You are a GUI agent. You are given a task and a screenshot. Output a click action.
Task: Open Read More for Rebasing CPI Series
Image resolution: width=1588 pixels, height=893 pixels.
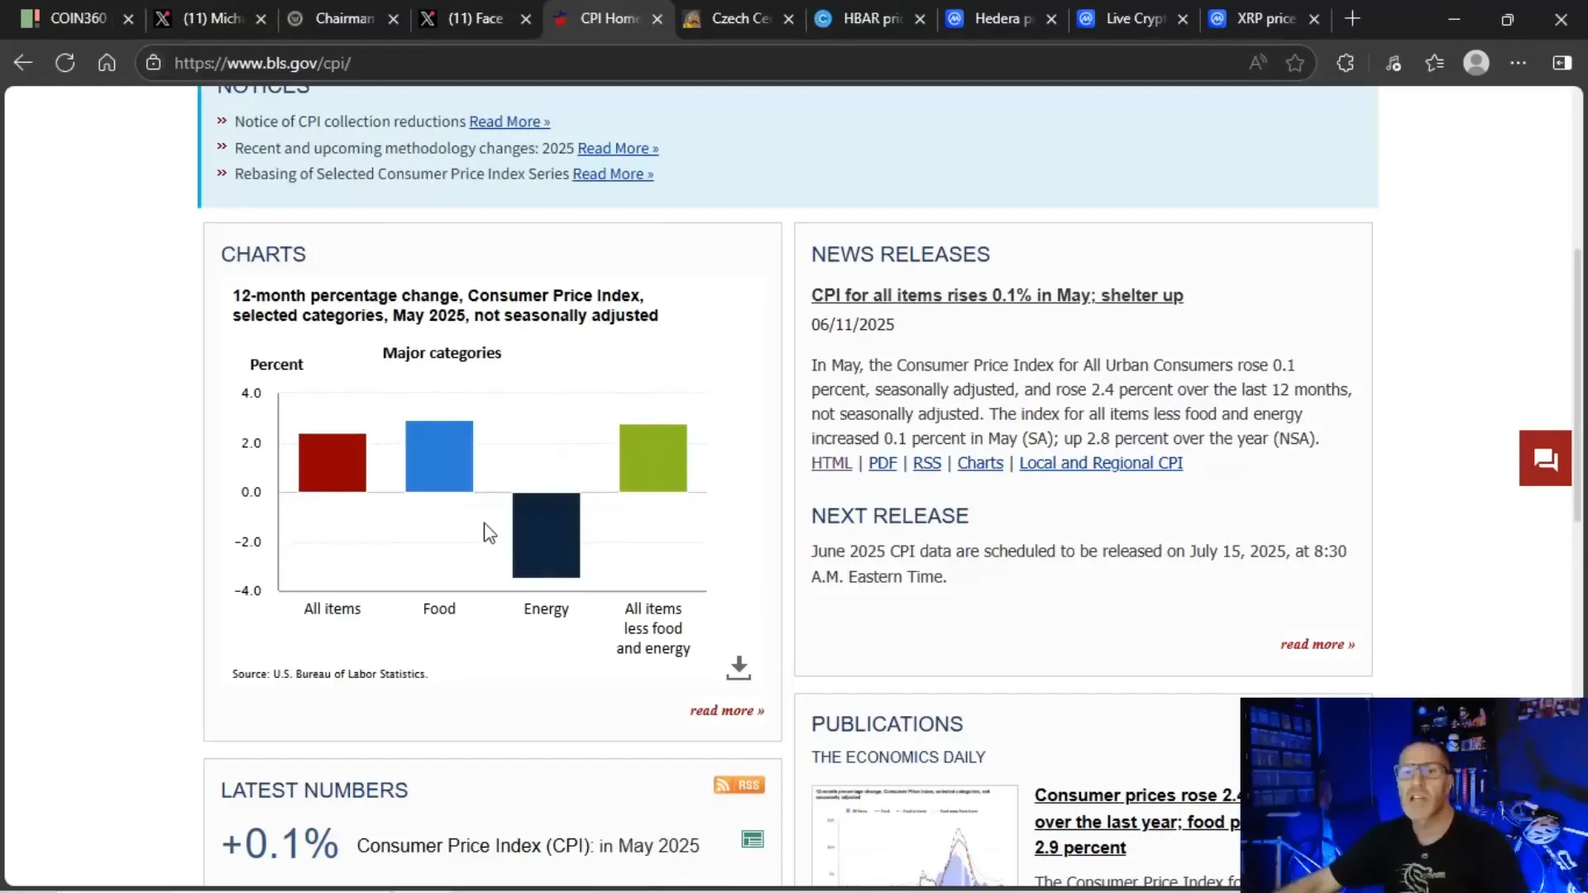[613, 174]
